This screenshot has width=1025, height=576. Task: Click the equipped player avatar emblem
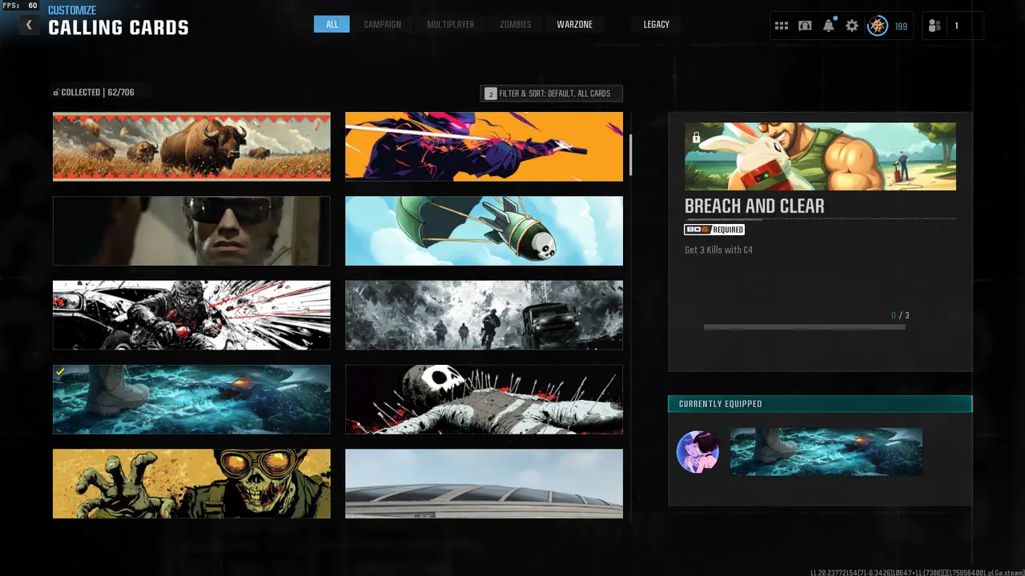(x=697, y=452)
